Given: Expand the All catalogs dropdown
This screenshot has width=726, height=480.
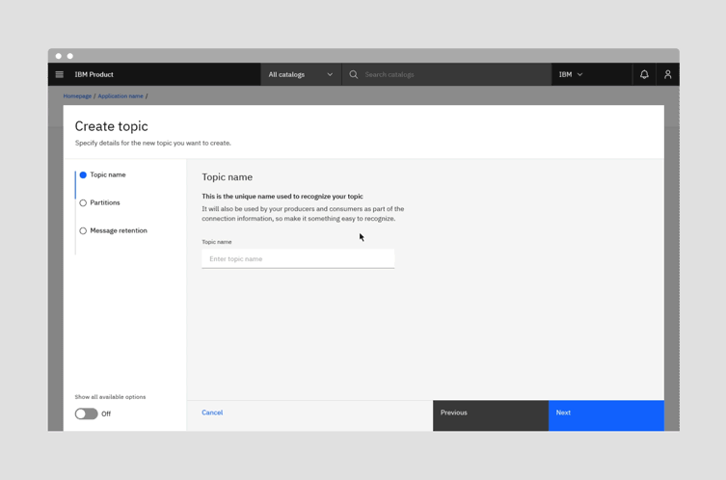Looking at the screenshot, I should 300,74.
